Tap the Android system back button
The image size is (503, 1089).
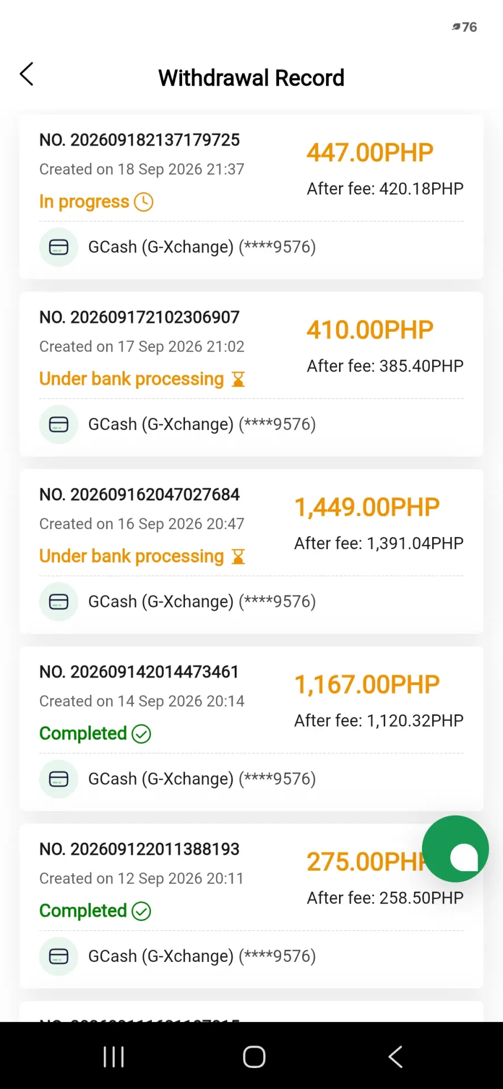pos(395,1057)
